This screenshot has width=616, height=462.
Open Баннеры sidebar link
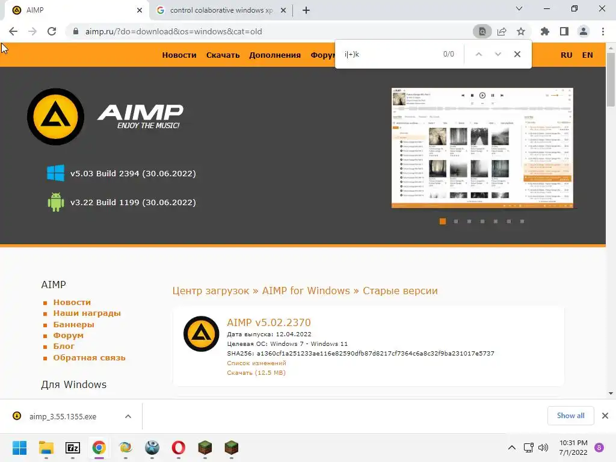pyautogui.click(x=73, y=324)
